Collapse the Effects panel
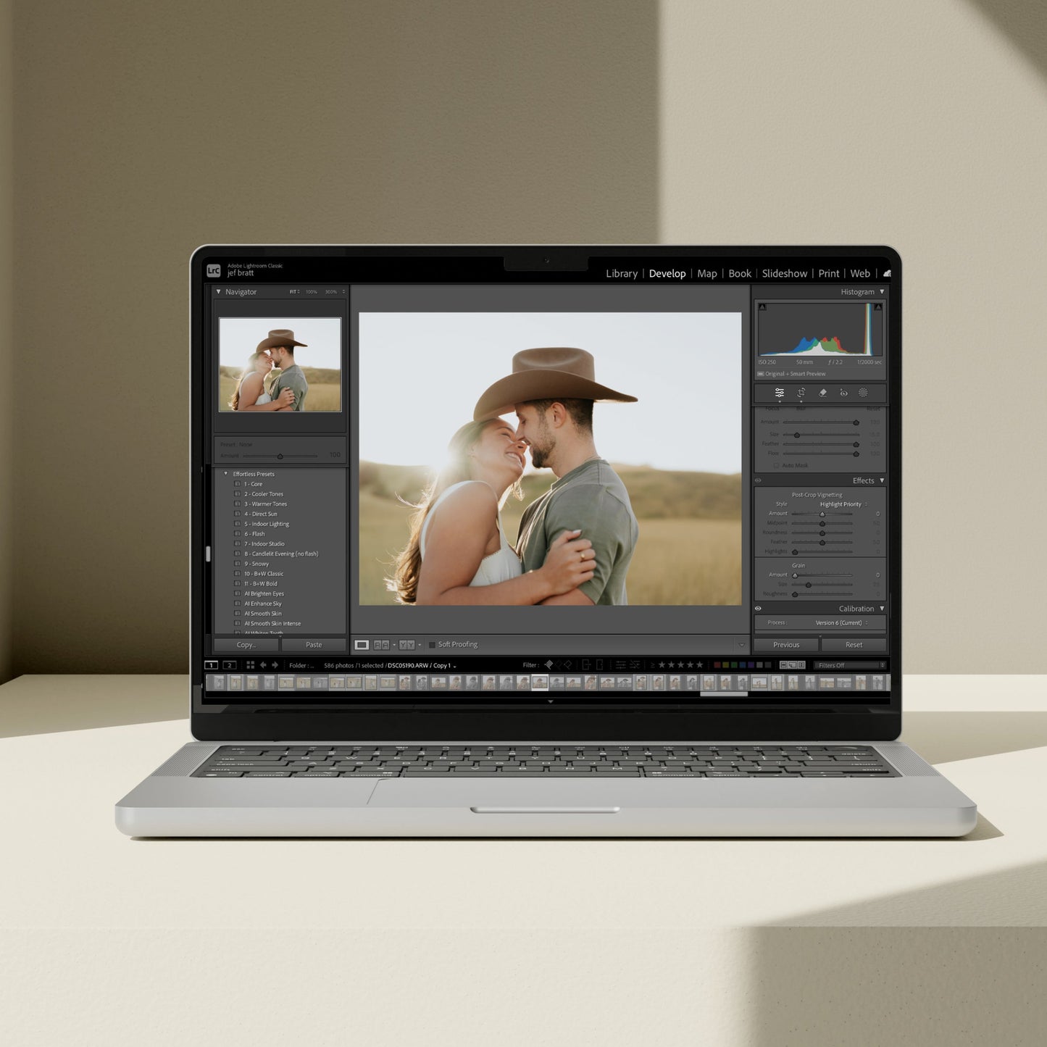1047x1047 pixels. tap(882, 480)
